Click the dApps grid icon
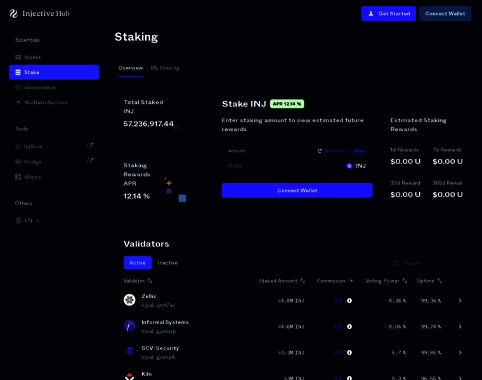 18,177
